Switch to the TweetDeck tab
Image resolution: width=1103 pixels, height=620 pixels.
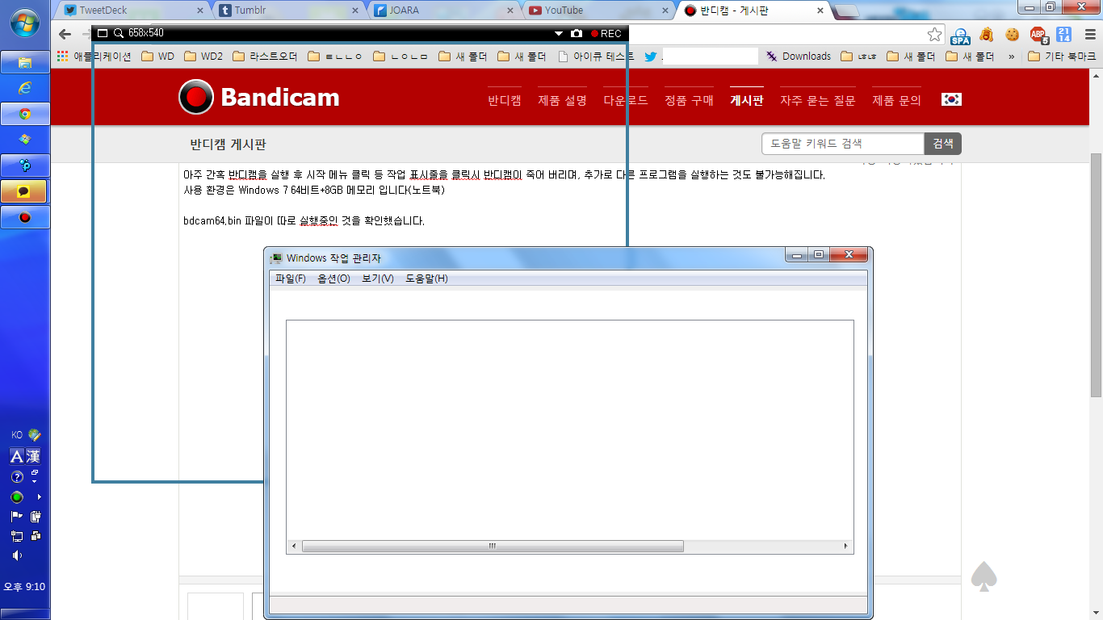point(133,10)
